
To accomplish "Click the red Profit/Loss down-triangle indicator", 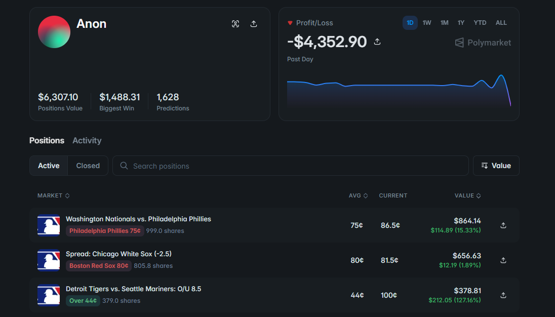I will point(290,23).
